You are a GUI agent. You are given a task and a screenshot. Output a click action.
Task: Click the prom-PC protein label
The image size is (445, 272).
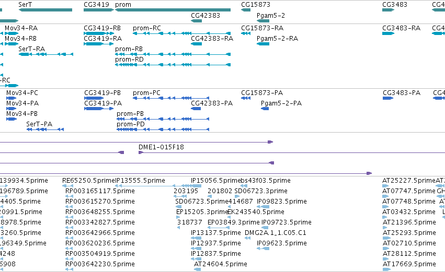[x=146, y=93]
